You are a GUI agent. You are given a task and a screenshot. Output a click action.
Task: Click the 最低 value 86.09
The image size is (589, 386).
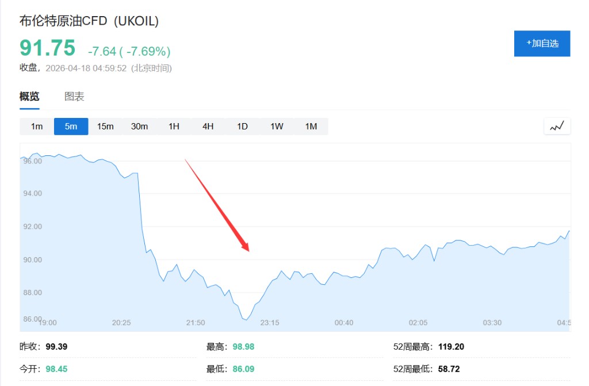[x=242, y=369]
